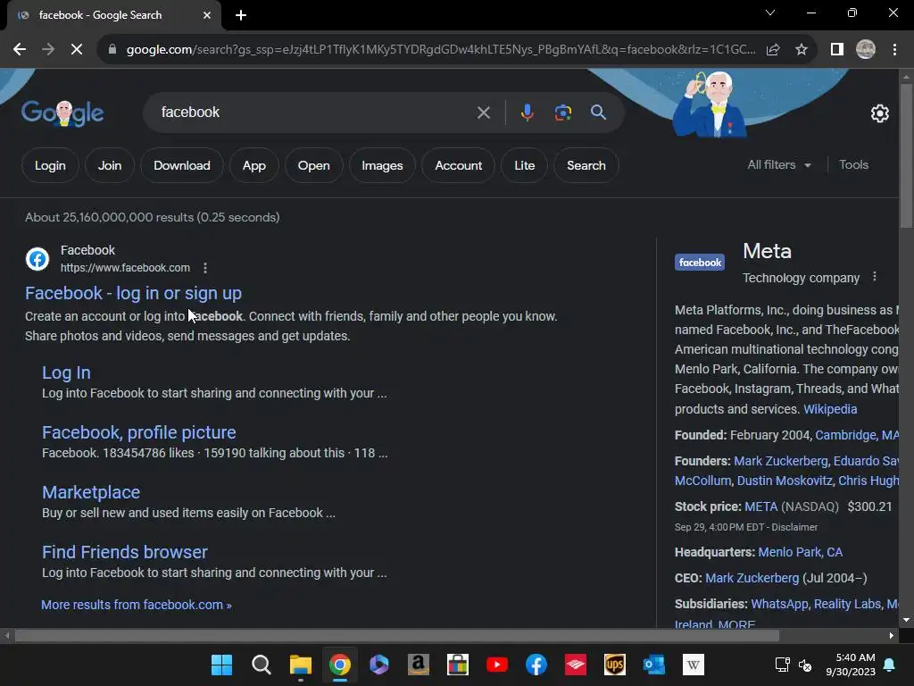Open the tab search chevron
This screenshot has width=914, height=686.
tap(770, 13)
